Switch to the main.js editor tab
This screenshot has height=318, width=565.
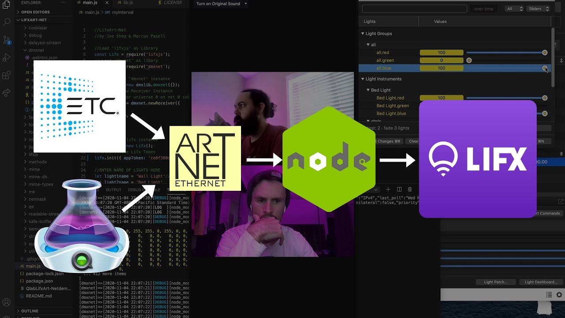click(90, 3)
